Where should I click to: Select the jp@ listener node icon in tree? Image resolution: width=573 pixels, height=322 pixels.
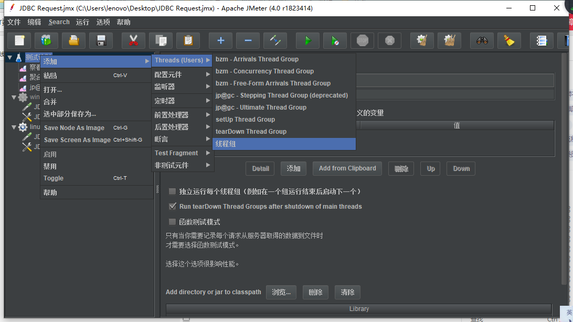[23, 88]
